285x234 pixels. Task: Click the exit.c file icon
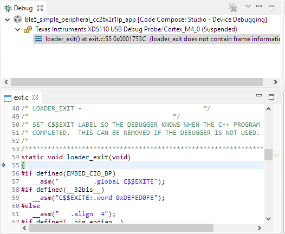[8, 98]
